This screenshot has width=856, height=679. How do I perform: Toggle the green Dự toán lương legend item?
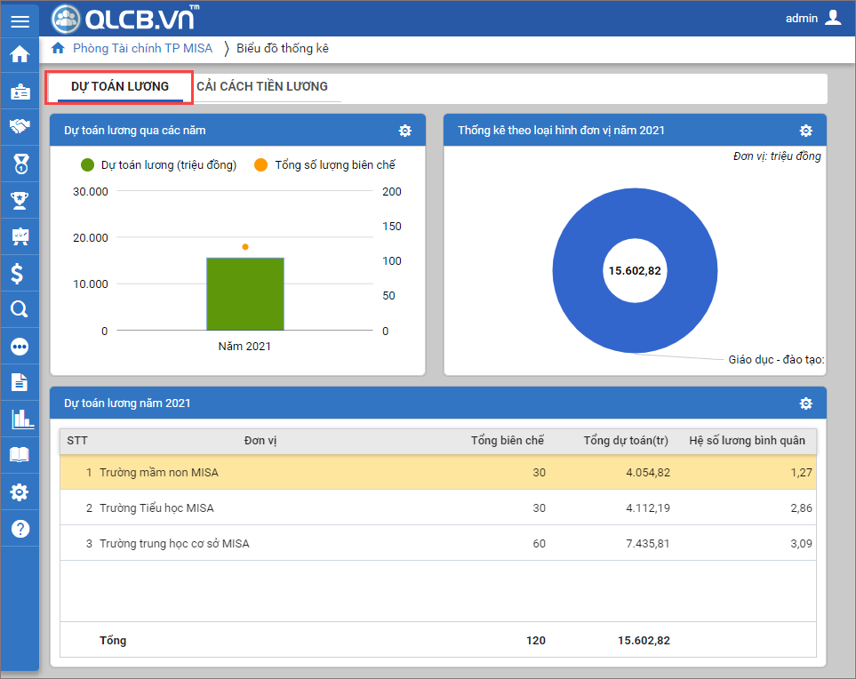[x=158, y=165]
